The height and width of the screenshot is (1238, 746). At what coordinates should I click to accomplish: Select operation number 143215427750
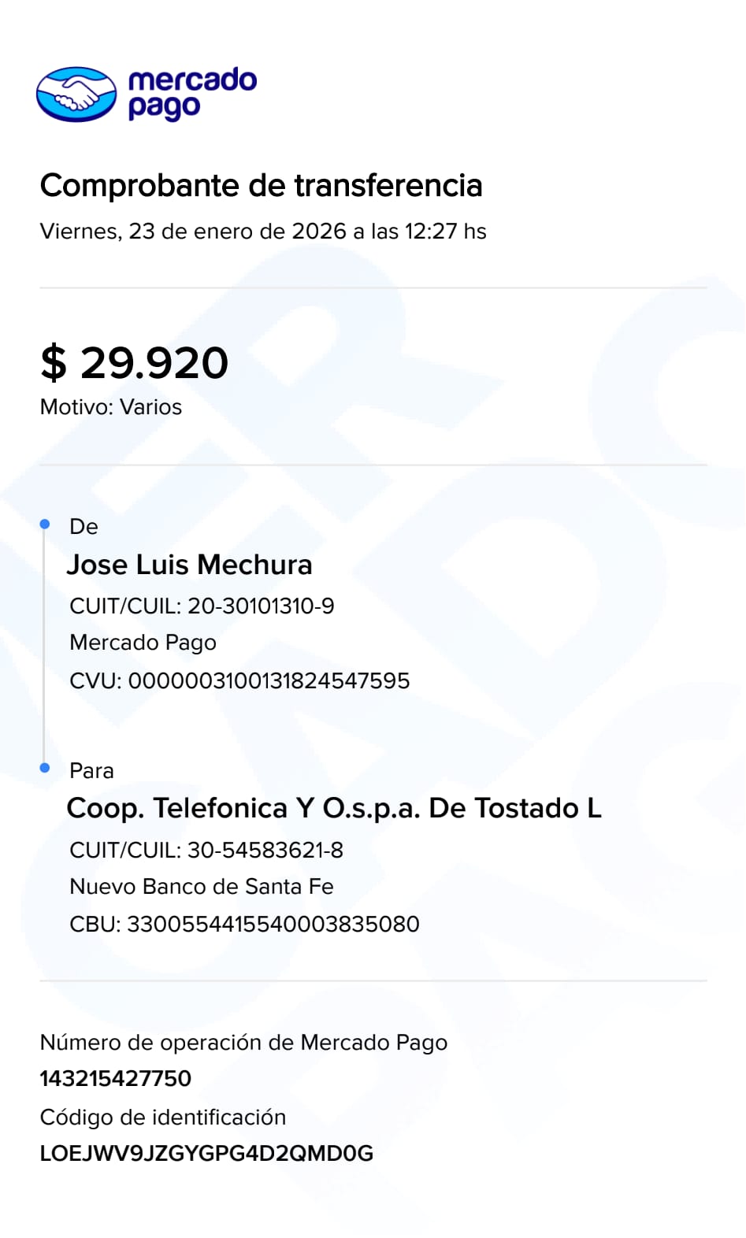[x=116, y=1079]
